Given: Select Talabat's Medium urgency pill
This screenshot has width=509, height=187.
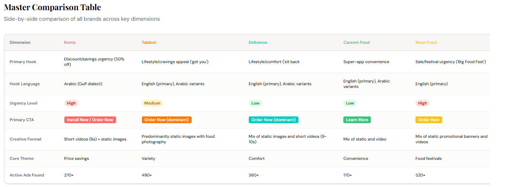Looking at the screenshot, I should pyautogui.click(x=152, y=103).
